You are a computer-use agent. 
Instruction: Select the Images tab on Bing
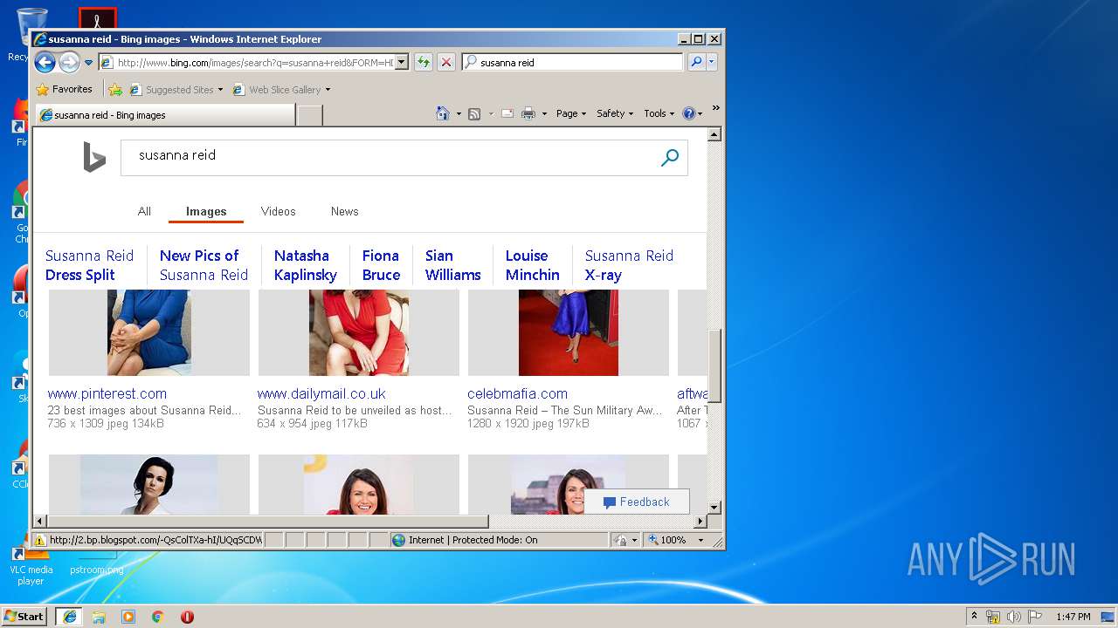(x=206, y=211)
